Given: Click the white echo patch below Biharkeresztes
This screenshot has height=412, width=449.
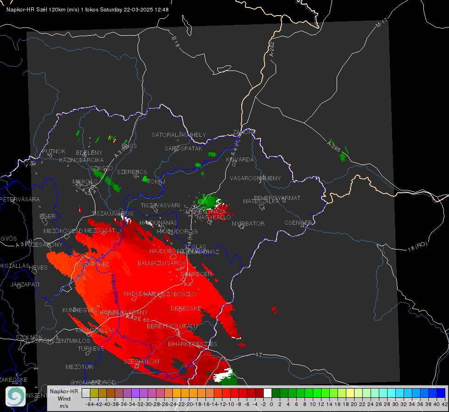Looking at the screenshot, I should [224, 375].
